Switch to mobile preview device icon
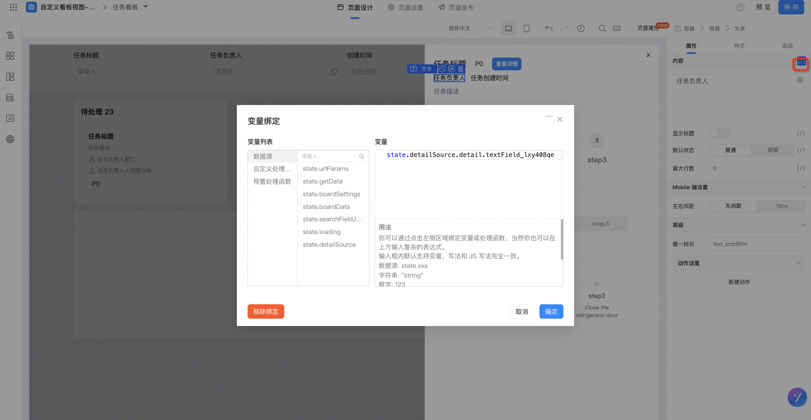 (526, 29)
